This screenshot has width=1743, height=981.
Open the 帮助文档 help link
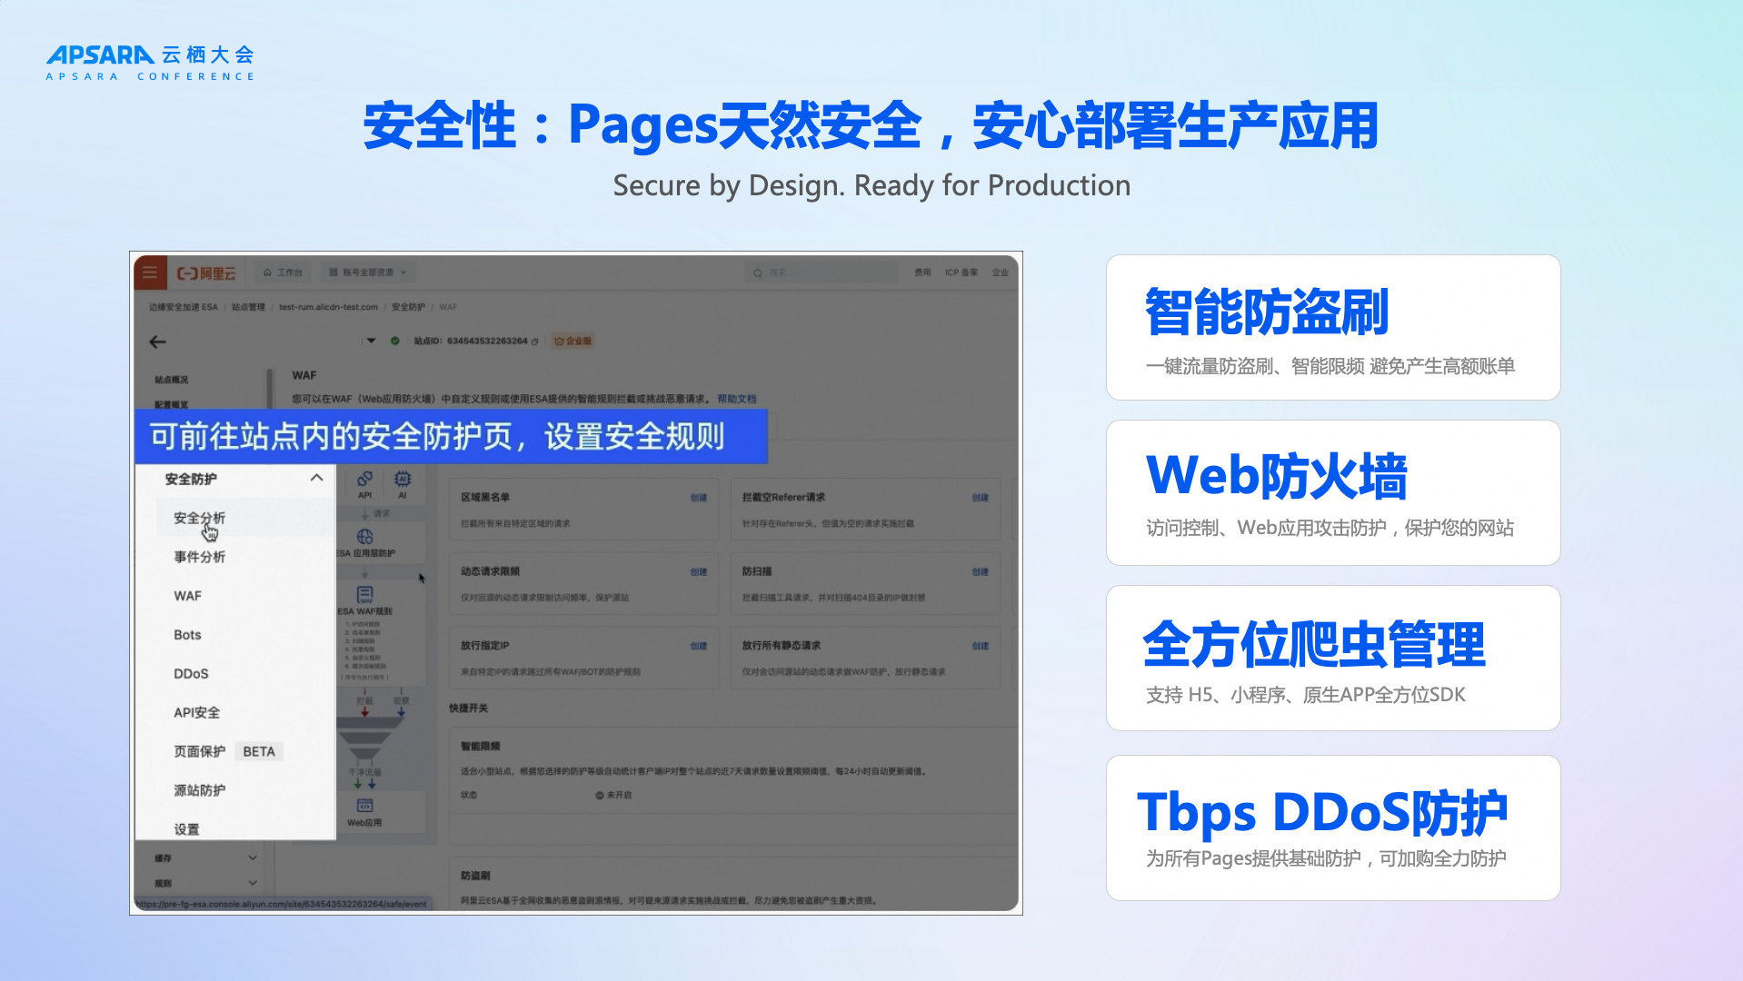pos(737,399)
